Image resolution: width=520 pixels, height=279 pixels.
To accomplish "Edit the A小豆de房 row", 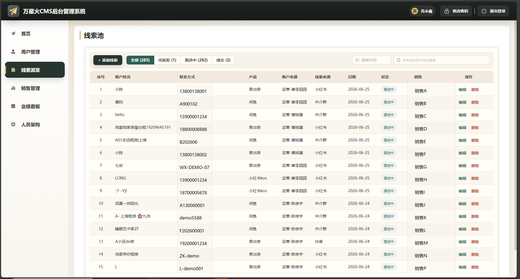I will point(462,242).
